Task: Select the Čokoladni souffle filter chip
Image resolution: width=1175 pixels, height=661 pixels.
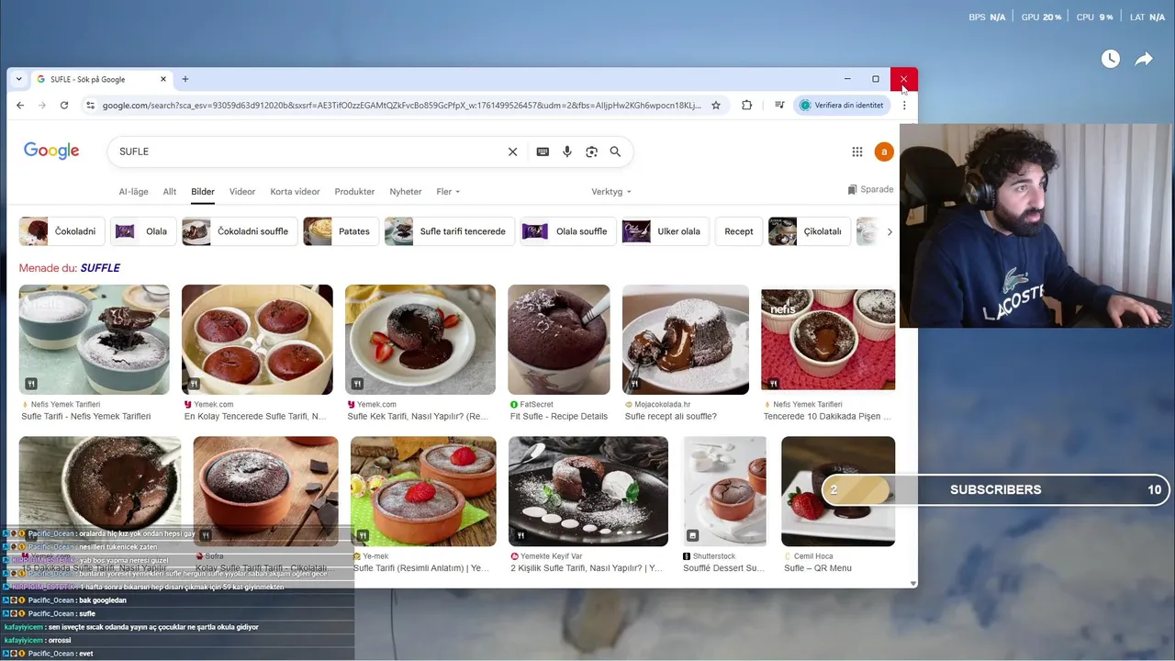Action: coord(241,231)
